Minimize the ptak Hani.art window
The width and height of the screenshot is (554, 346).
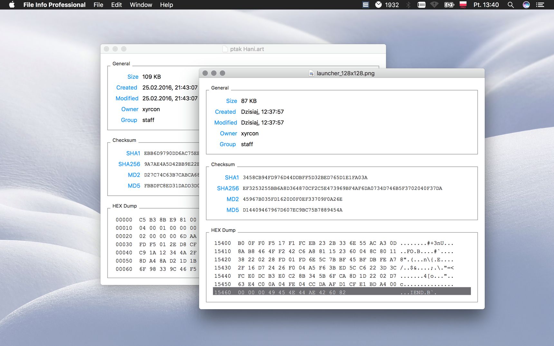click(x=115, y=49)
